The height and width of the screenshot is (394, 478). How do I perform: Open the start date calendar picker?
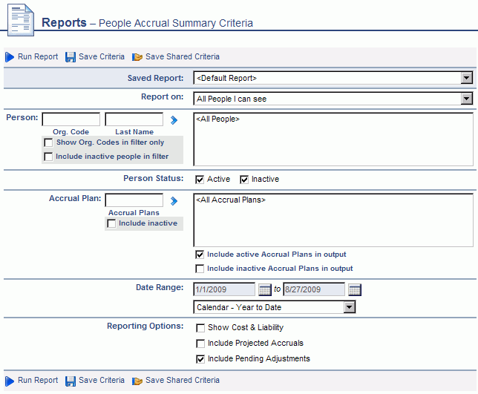266,289
